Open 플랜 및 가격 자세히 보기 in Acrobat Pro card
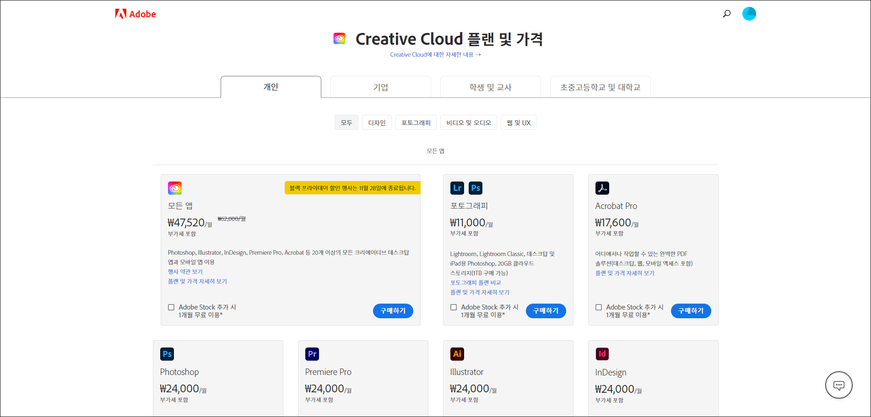 (625, 273)
